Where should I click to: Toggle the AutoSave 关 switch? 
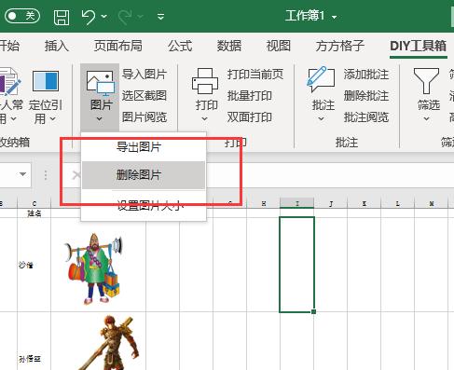22,16
